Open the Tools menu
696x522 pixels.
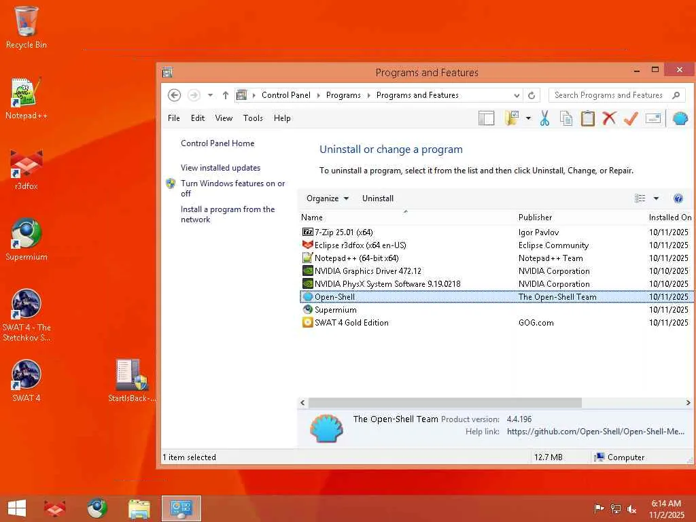click(x=253, y=118)
